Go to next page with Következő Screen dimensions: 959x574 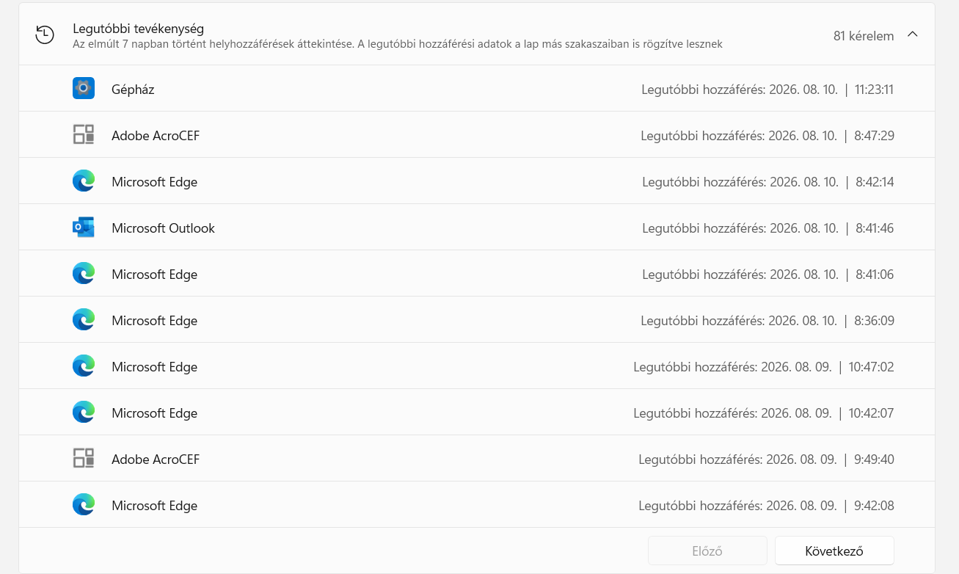(834, 551)
